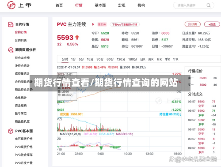This screenshot has width=221, height=167.
Task: Click the 涨停 value 6005
Action: (x=165, y=33)
